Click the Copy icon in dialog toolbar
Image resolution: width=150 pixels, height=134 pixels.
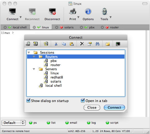64,44
